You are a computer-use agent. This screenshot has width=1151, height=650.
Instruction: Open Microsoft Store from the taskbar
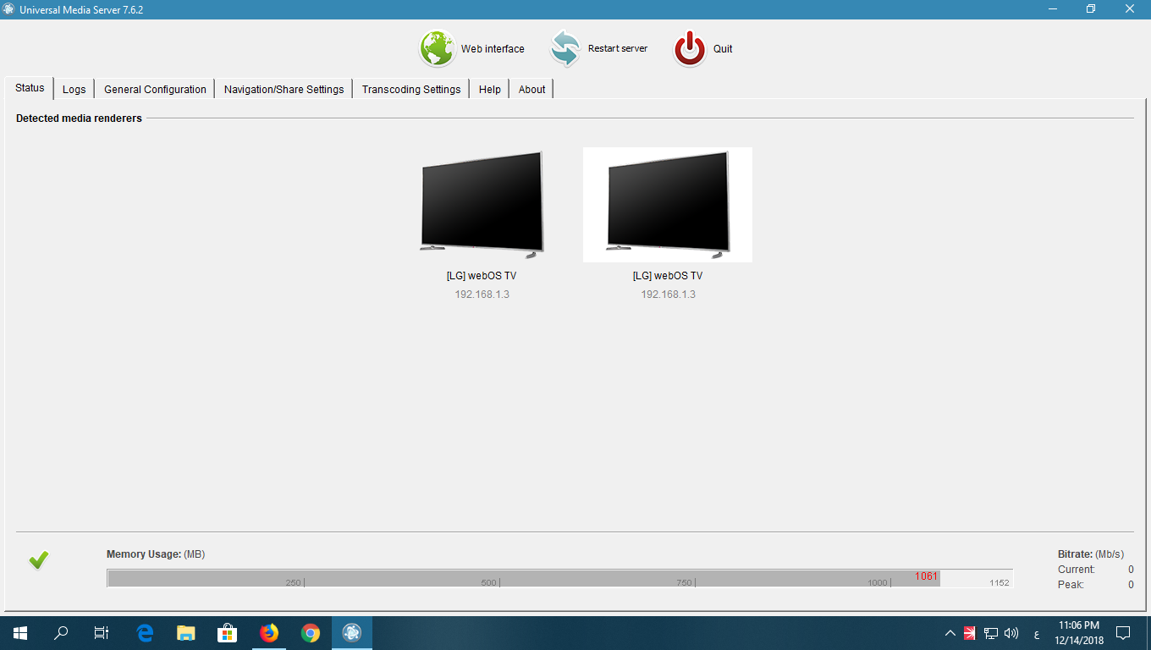point(227,633)
